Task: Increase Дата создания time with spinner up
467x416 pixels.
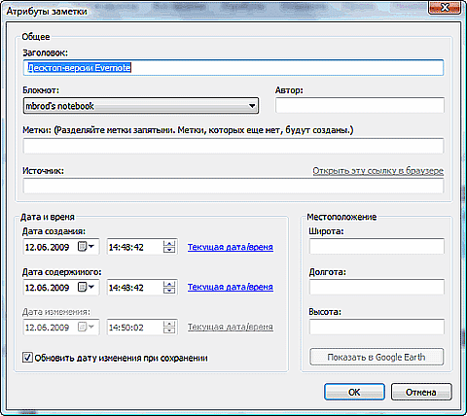Action: (169, 244)
